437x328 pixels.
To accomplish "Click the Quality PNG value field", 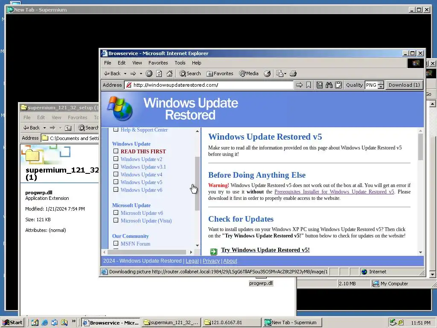I will pos(371,85).
